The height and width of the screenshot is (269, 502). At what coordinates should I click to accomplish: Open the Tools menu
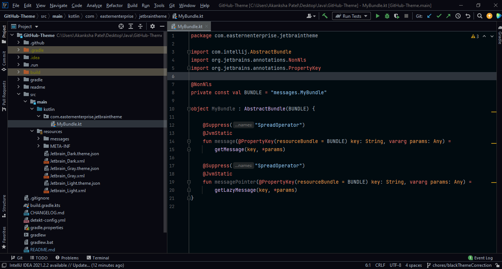click(x=159, y=6)
